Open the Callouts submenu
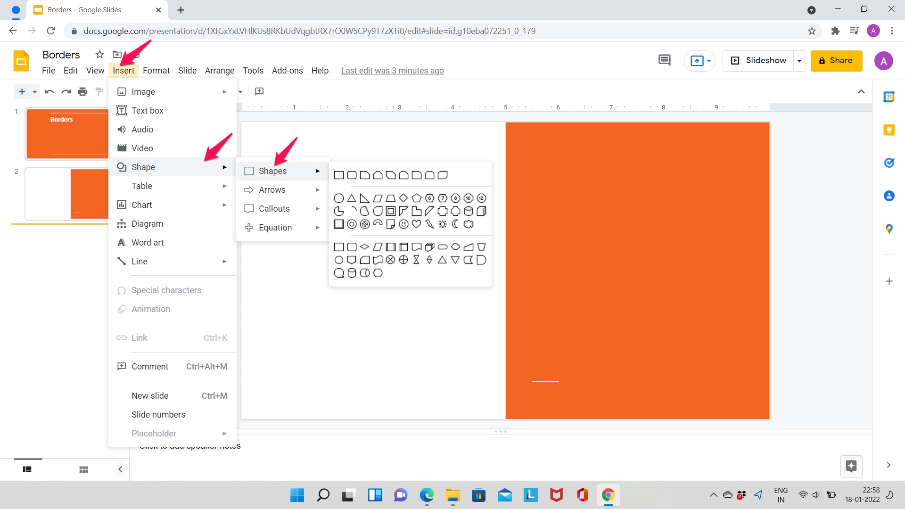Image resolution: width=905 pixels, height=509 pixels. pos(281,208)
